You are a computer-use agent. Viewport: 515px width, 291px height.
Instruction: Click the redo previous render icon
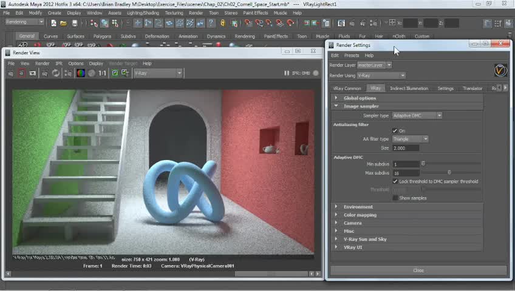(x=11, y=73)
